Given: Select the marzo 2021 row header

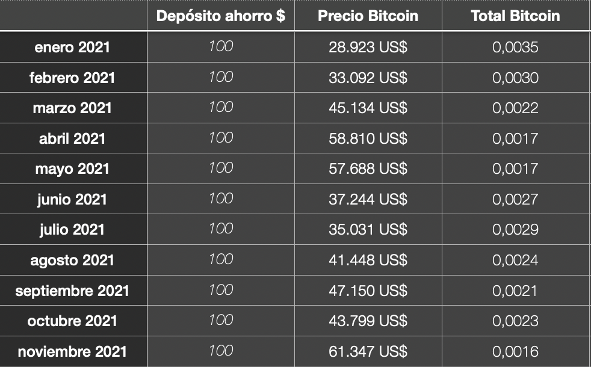Looking at the screenshot, I should click(73, 108).
